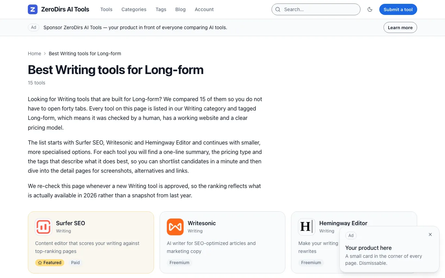Click Learn more in sponsor banner
Image resolution: width=445 pixels, height=278 pixels.
coord(400,27)
